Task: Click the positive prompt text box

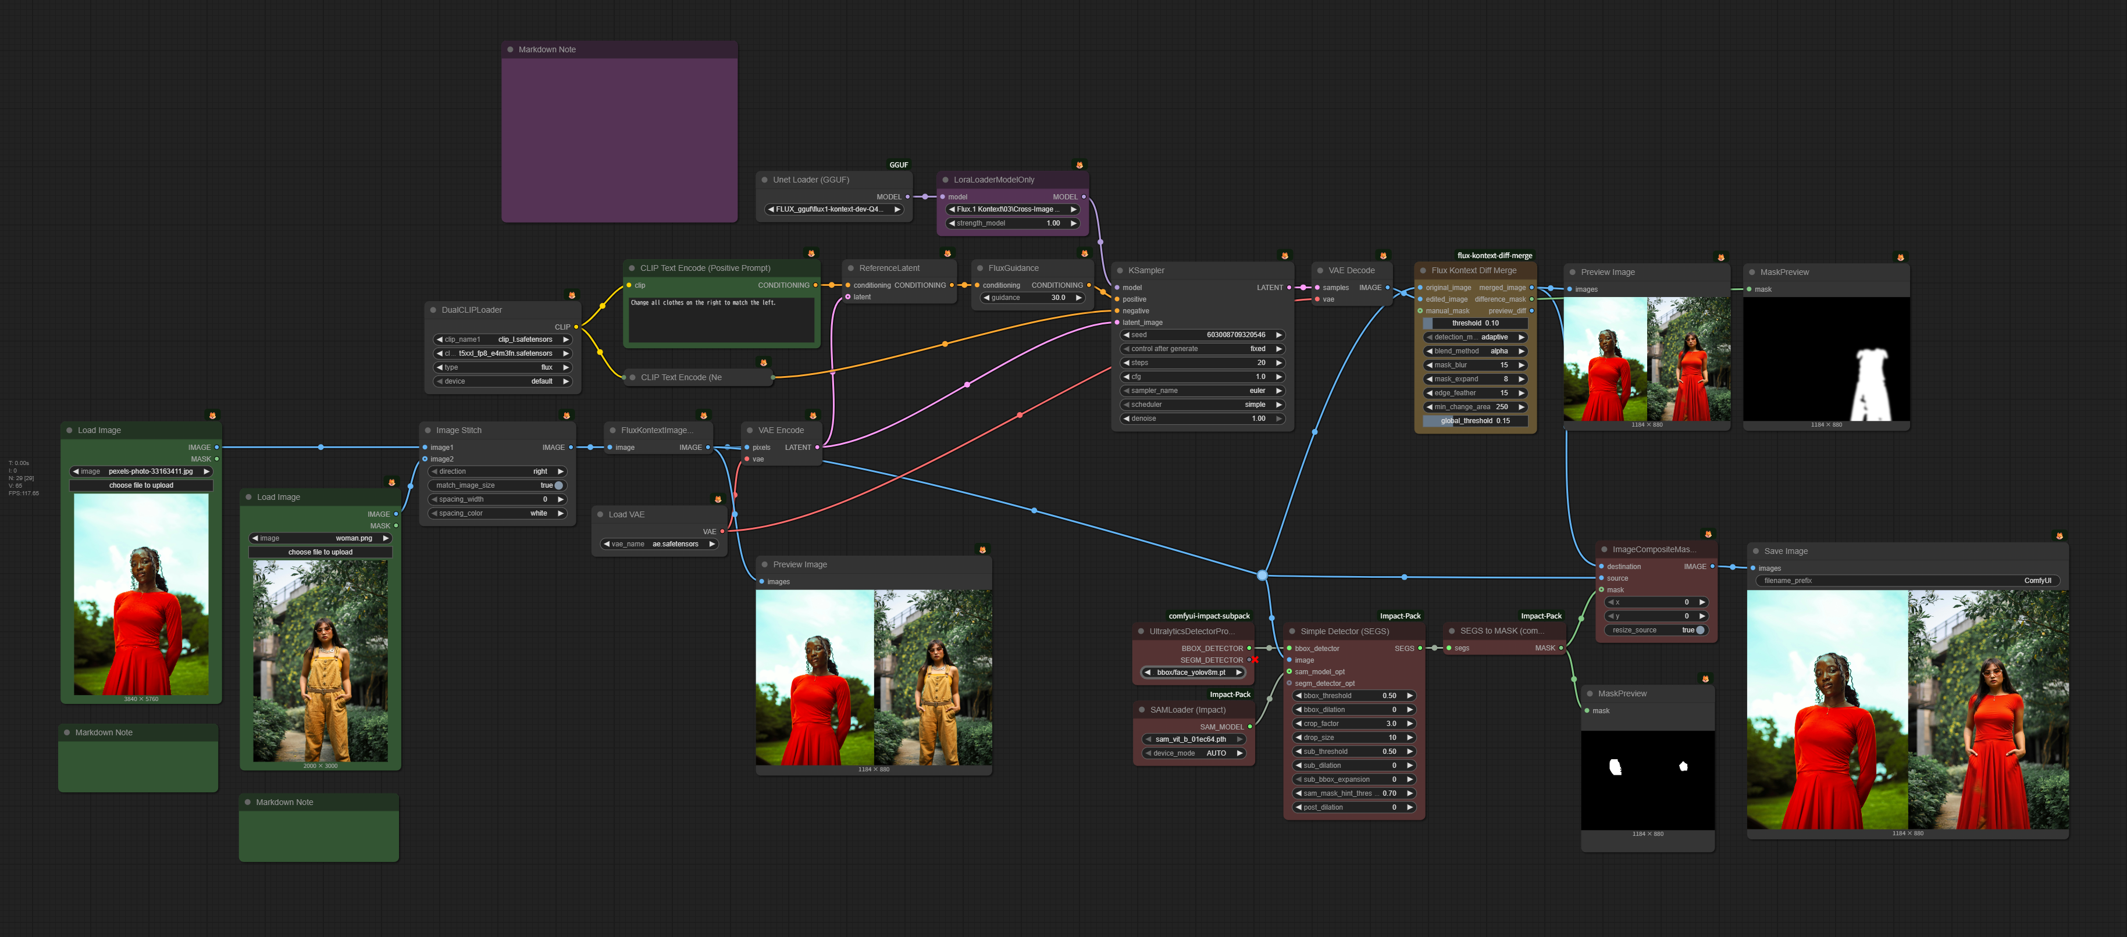Action: [x=721, y=320]
